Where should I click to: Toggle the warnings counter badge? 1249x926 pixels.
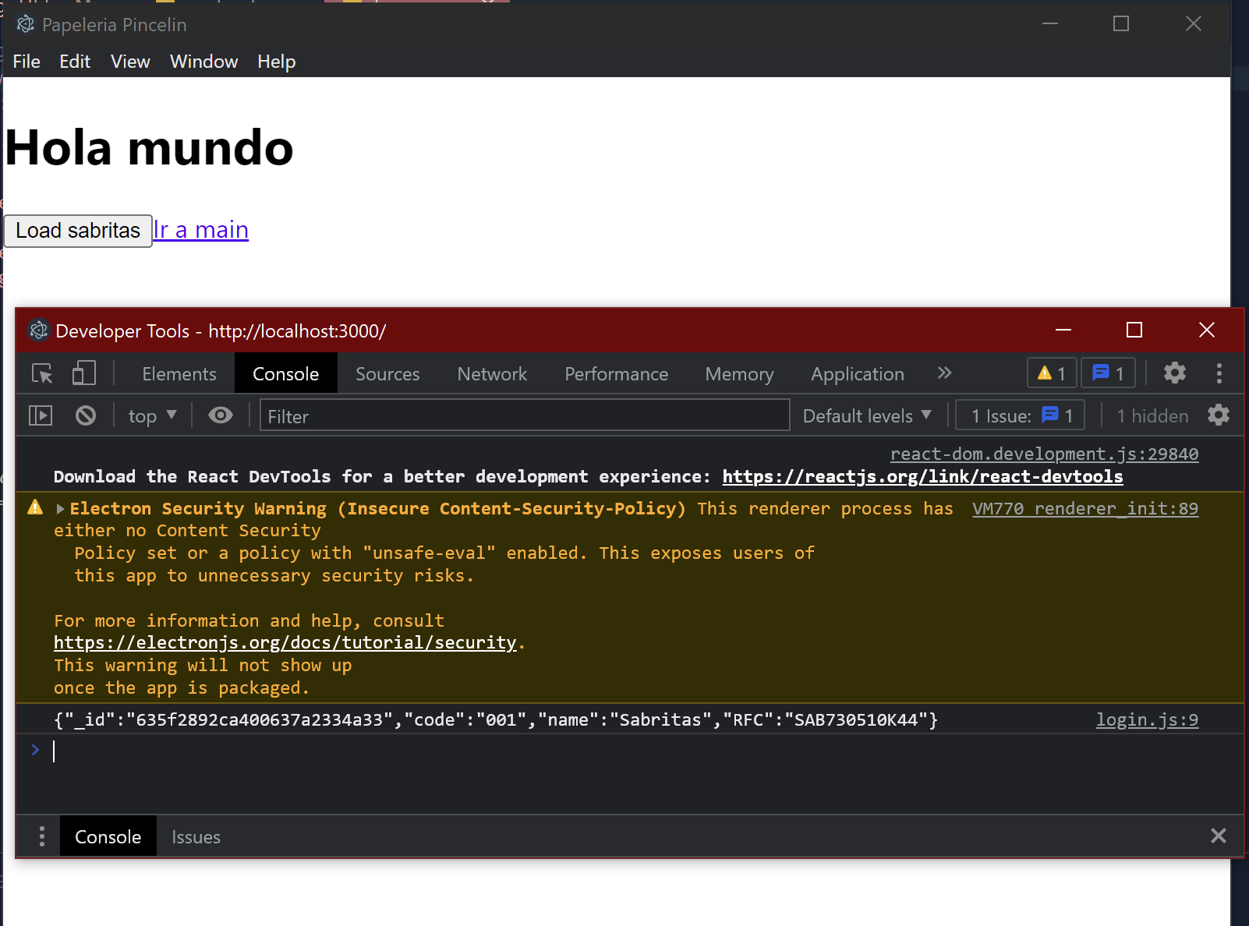click(1051, 373)
